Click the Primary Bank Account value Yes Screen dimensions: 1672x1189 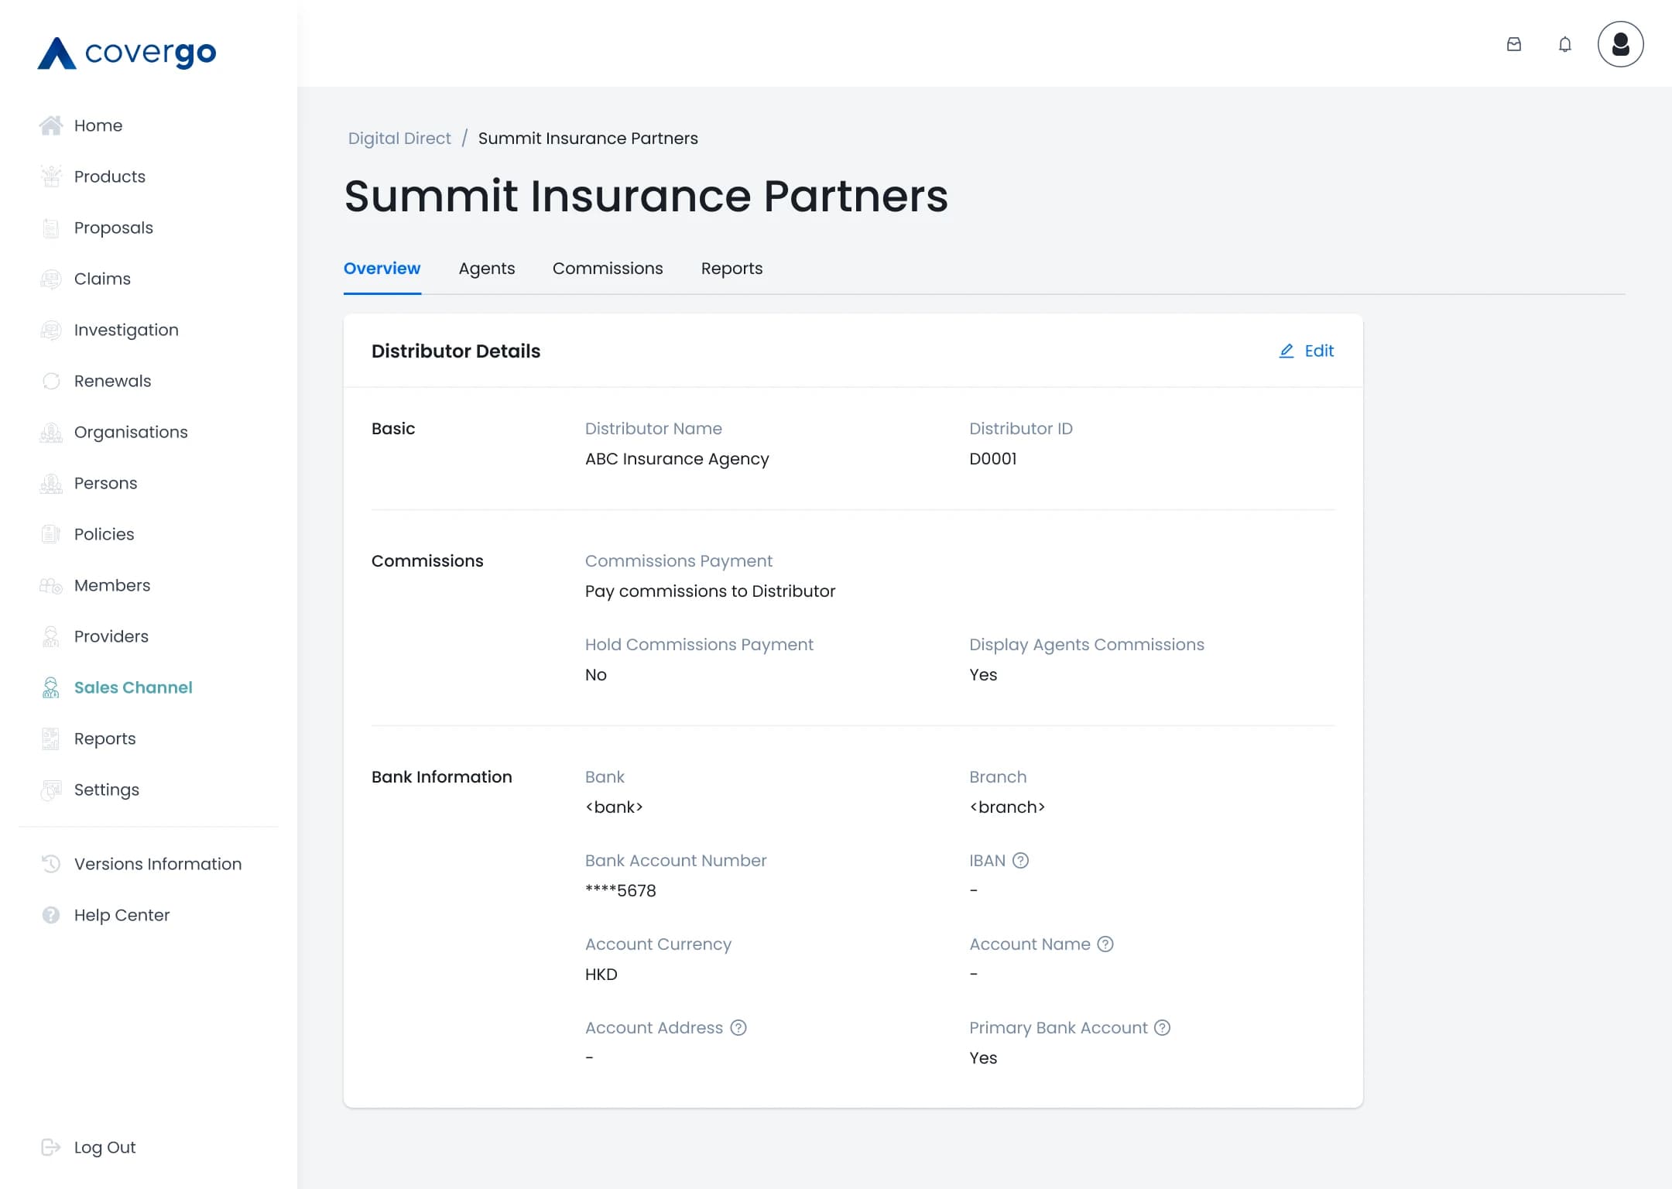coord(983,1057)
